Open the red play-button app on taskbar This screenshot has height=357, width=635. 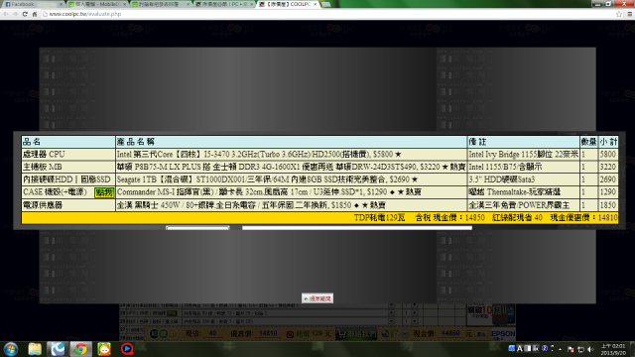pyautogui.click(x=127, y=349)
